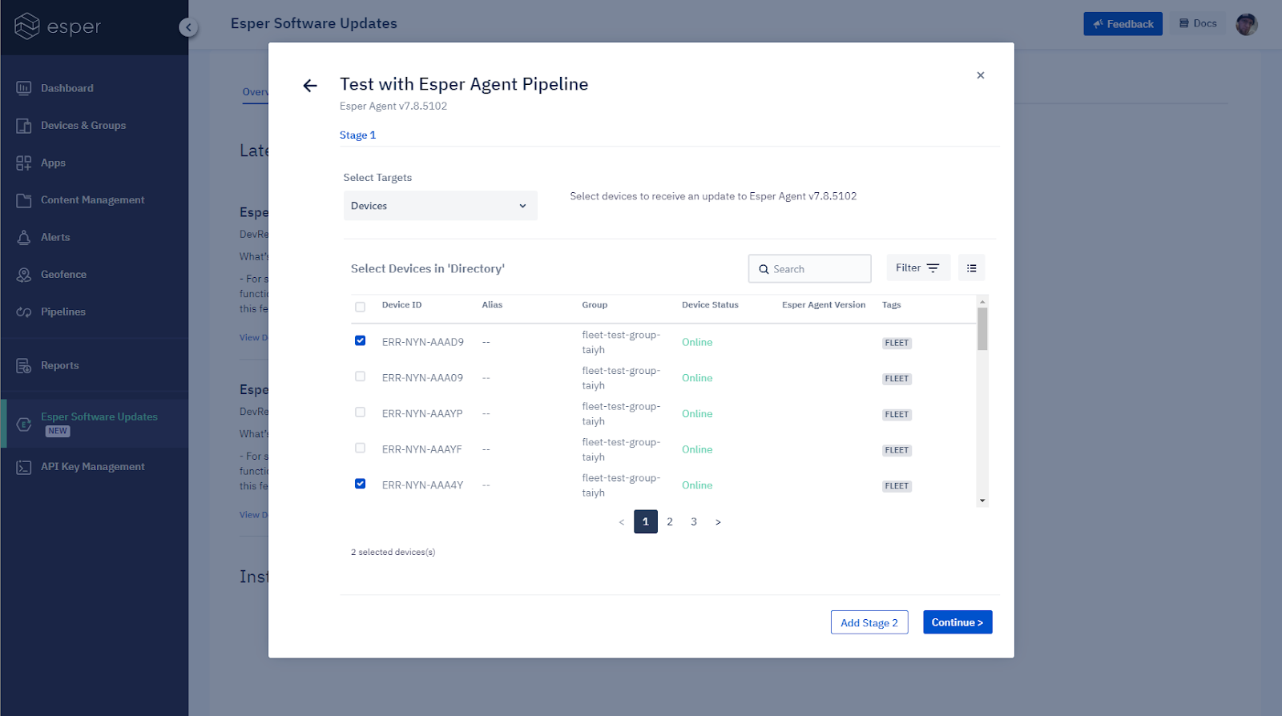1282x716 pixels.
Task: Open the Filter dropdown
Action: coord(918,268)
